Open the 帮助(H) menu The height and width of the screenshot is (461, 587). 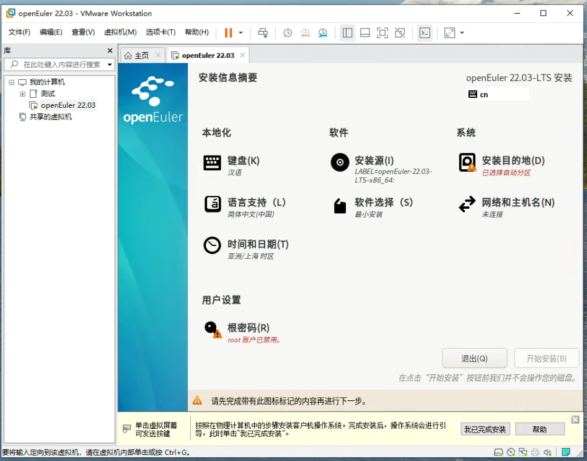(x=196, y=32)
